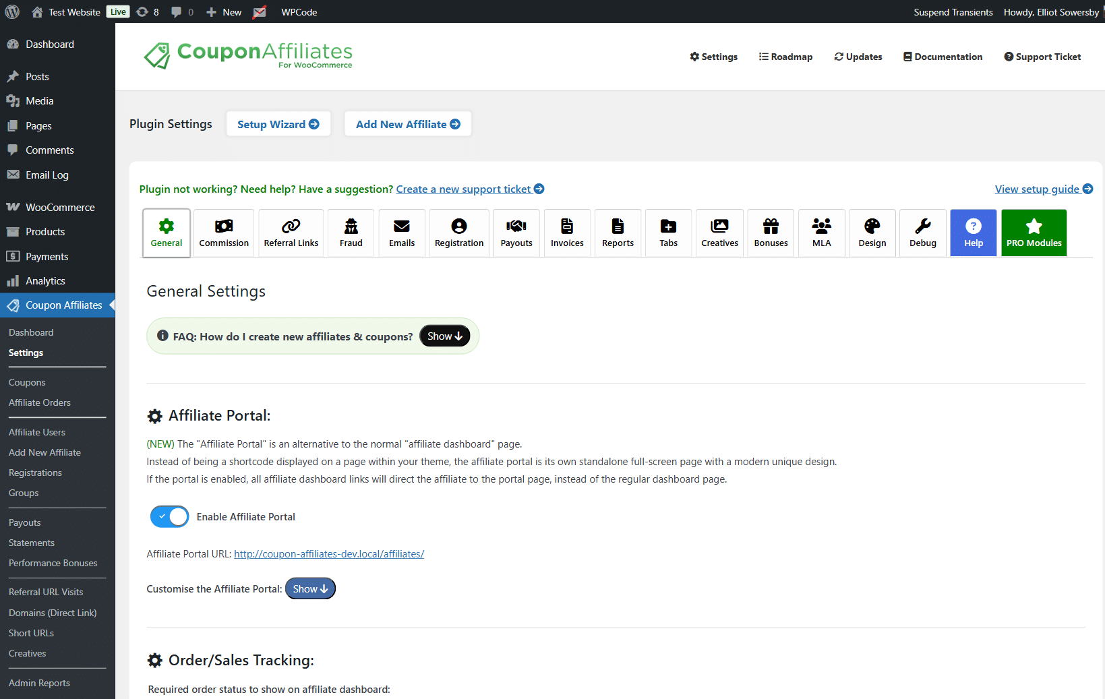The image size is (1105, 699).
Task: Click Add New Affiliate button
Action: click(x=408, y=124)
